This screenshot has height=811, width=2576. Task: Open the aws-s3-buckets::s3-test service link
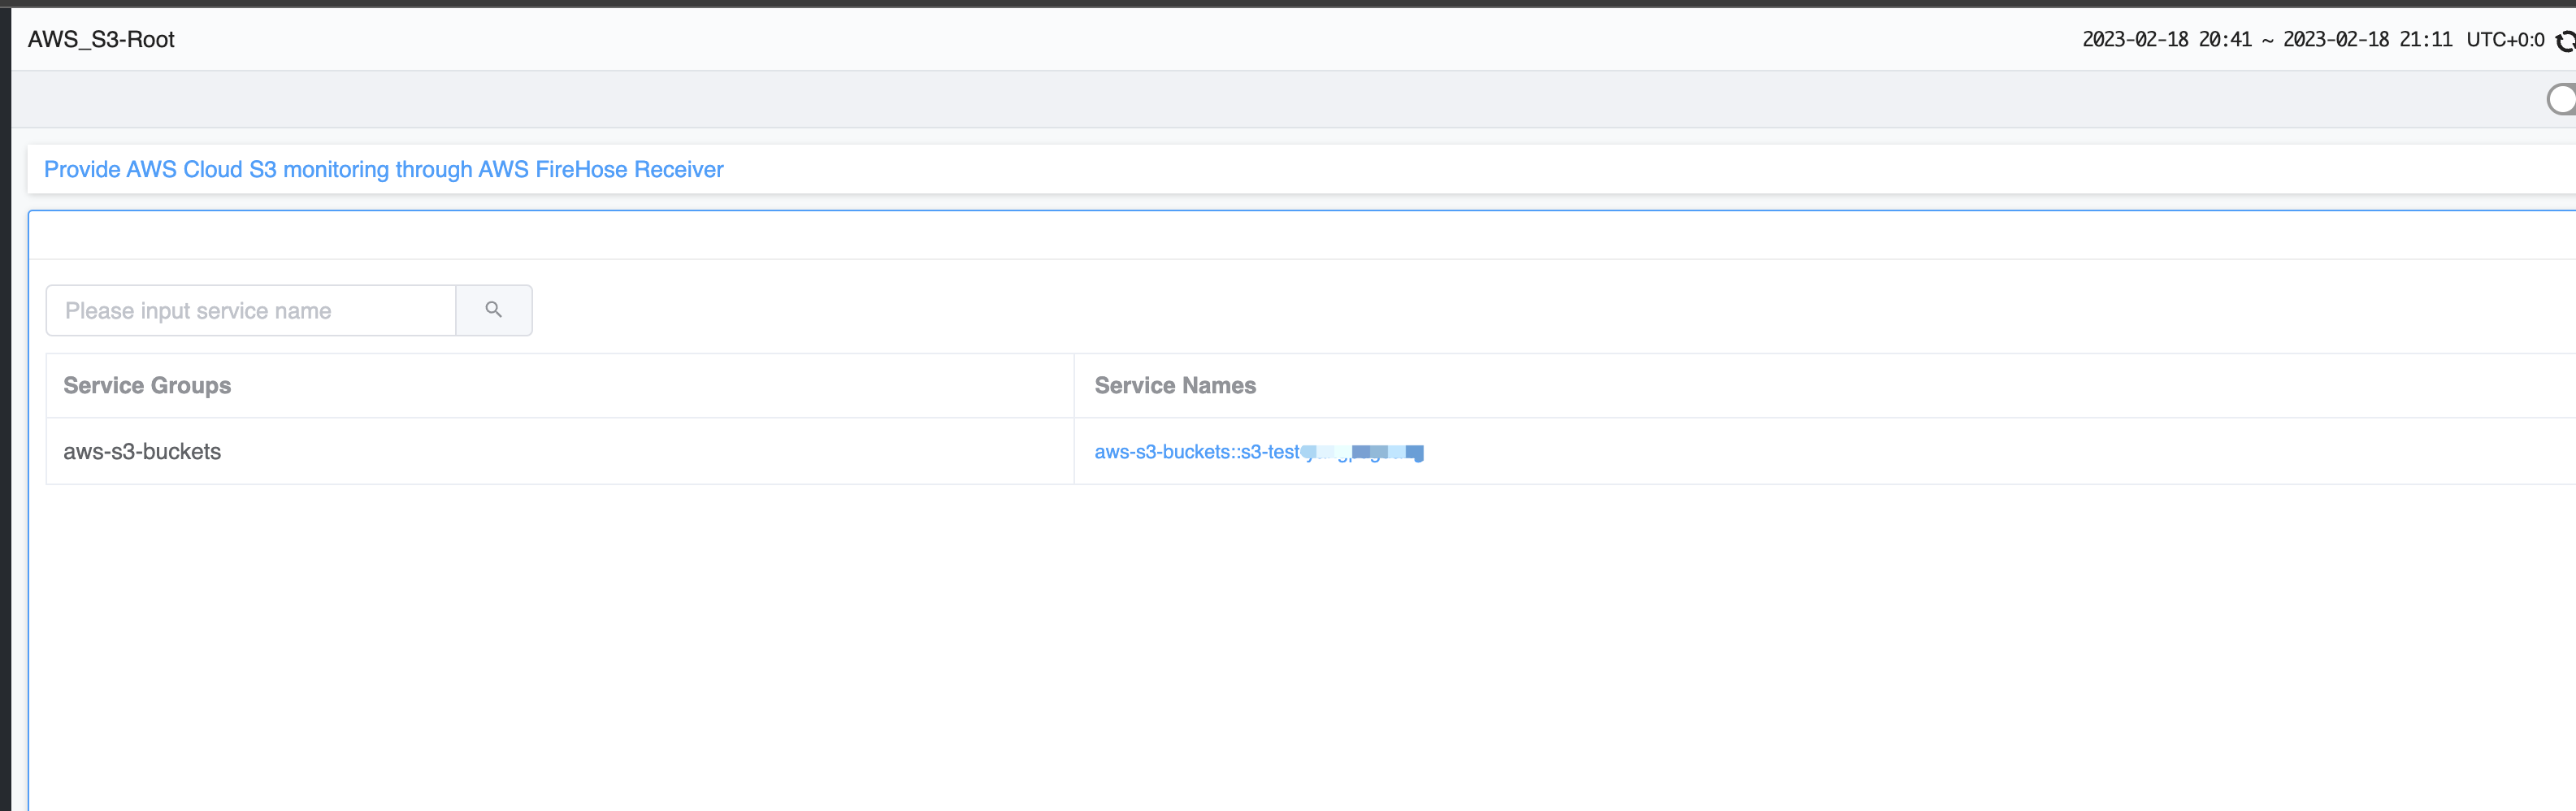tap(1258, 452)
